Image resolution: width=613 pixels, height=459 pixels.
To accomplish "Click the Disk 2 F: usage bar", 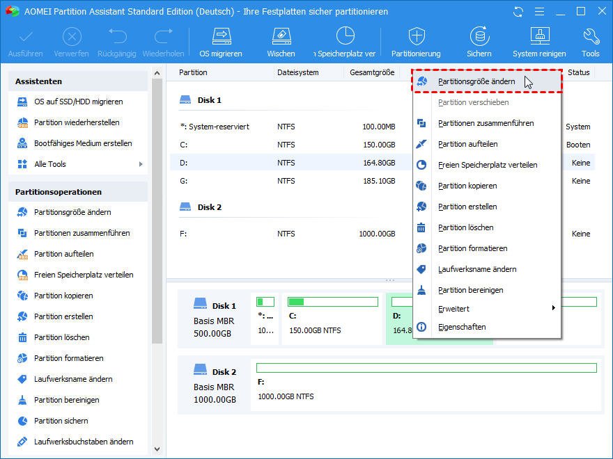I will 426,367.
